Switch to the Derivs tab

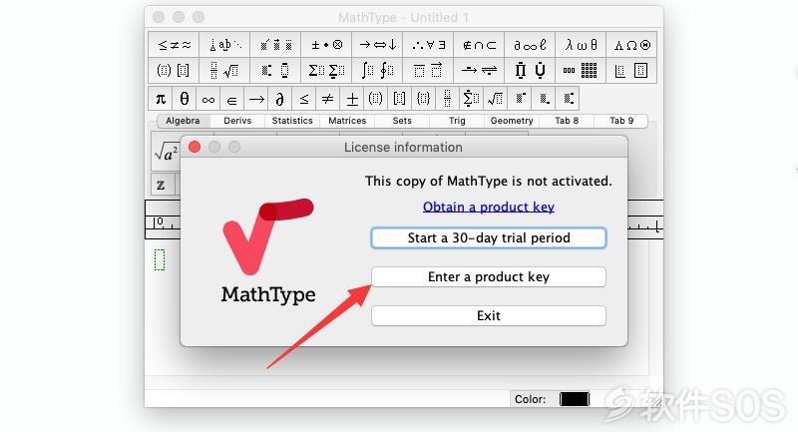(237, 121)
